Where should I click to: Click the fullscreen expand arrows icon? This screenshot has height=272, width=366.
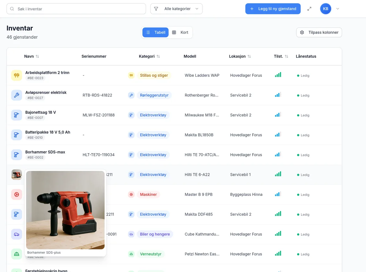(309, 9)
